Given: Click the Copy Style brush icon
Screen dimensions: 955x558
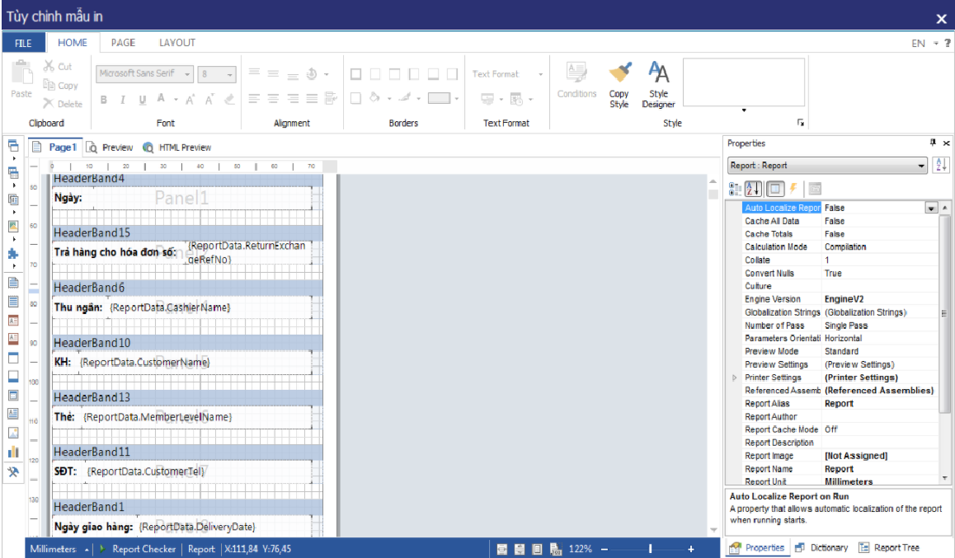Looking at the screenshot, I should (619, 74).
